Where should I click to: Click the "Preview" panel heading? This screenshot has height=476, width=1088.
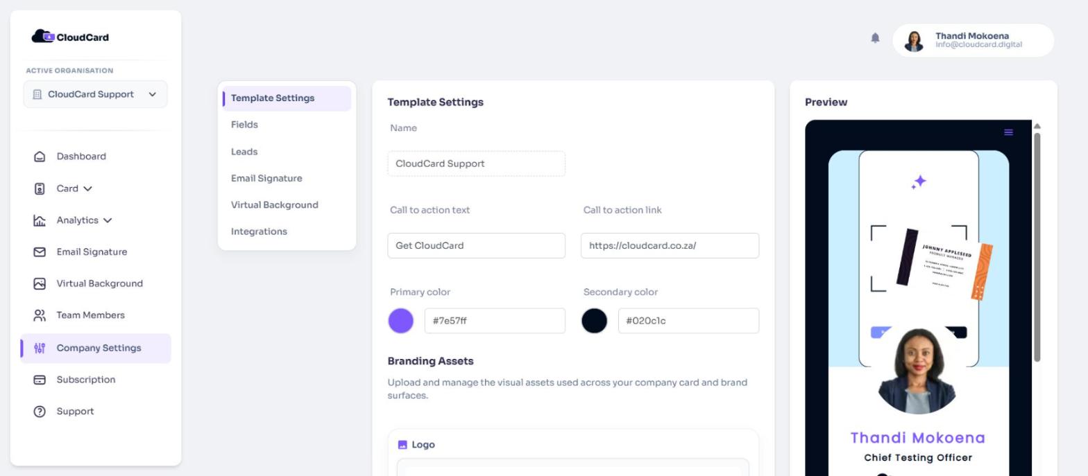(826, 102)
